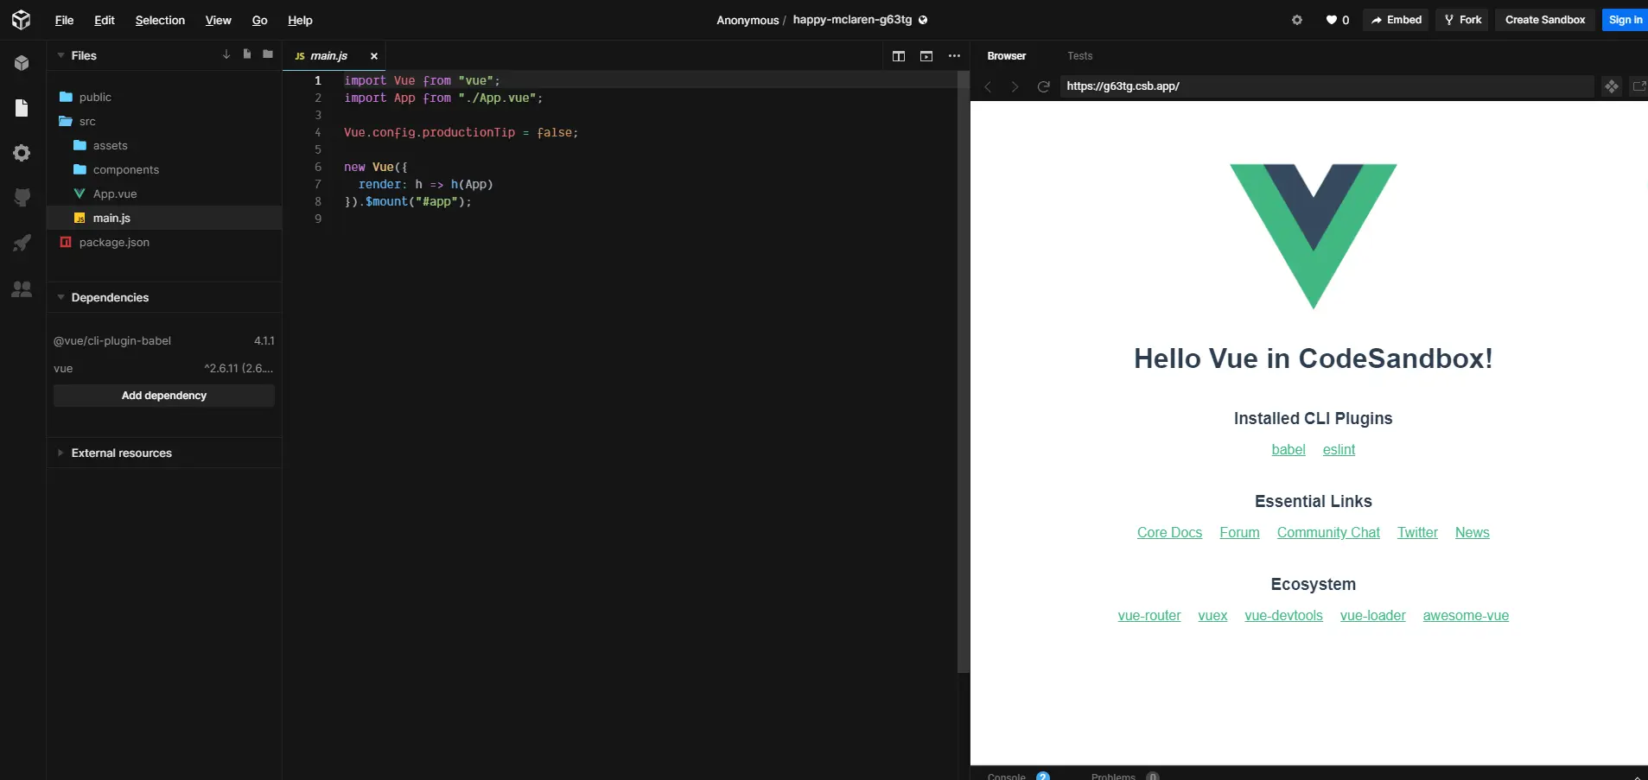
Task: Open the Live collaboration people icon
Action: coord(22,289)
